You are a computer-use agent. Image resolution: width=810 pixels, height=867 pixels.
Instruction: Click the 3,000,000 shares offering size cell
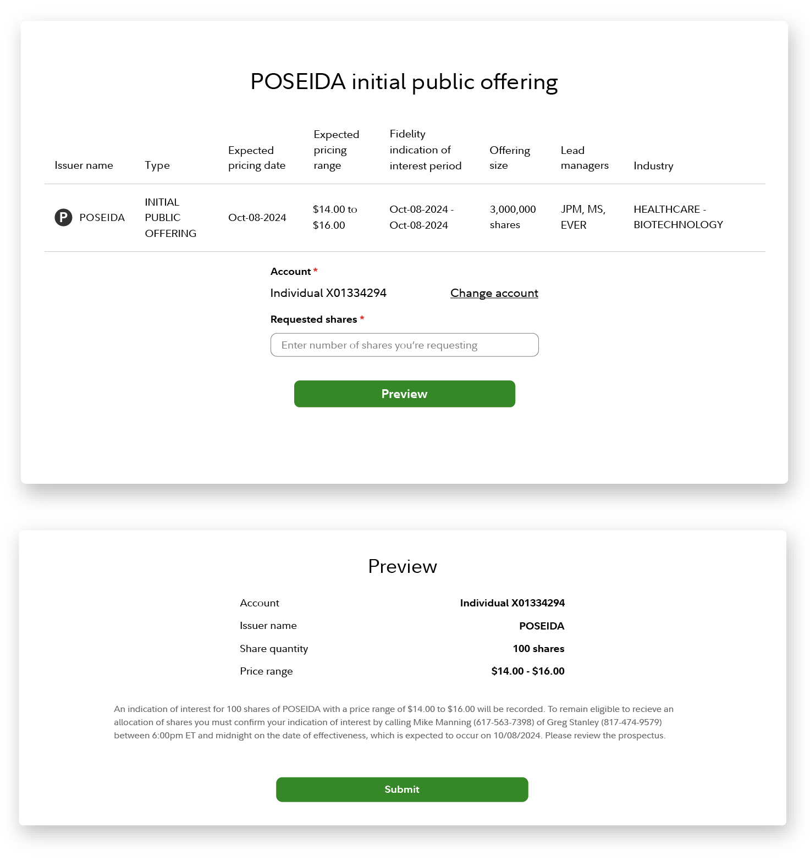[513, 217]
